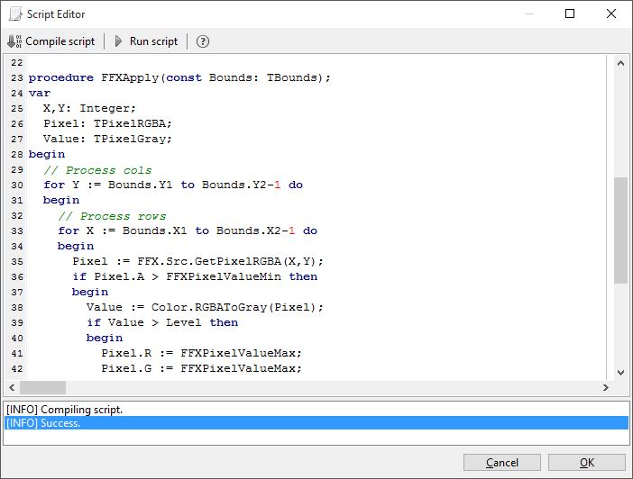
Task: Click the Script Editor title bar icon
Action: point(15,14)
